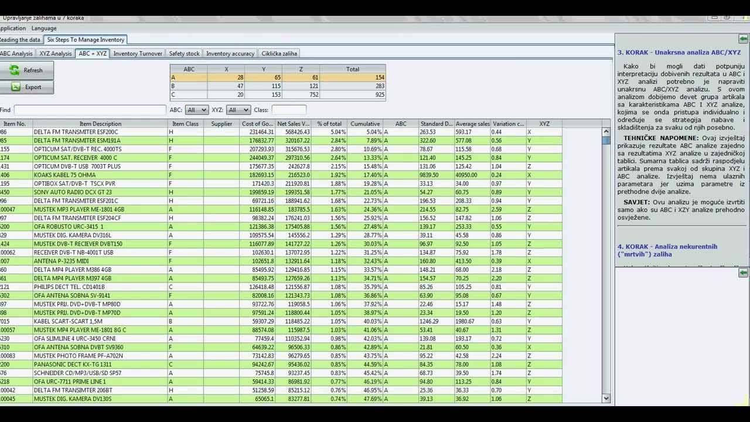This screenshot has height=422, width=750.
Task: Select summary cell 283 in row B
Action: pyautogui.click(x=353, y=86)
